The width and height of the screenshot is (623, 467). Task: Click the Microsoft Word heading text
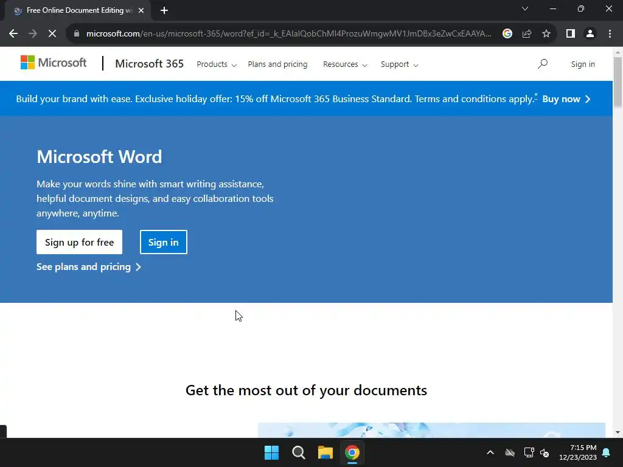coord(99,157)
